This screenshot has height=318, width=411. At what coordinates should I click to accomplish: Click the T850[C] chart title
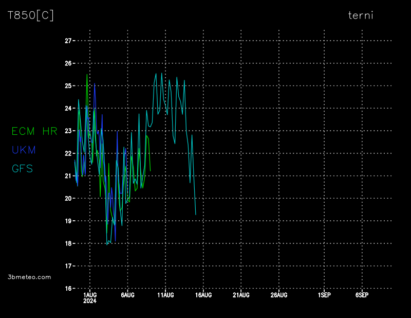pyautogui.click(x=31, y=15)
